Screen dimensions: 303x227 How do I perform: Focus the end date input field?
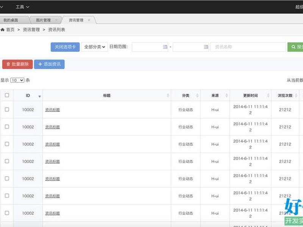[x=191, y=47]
